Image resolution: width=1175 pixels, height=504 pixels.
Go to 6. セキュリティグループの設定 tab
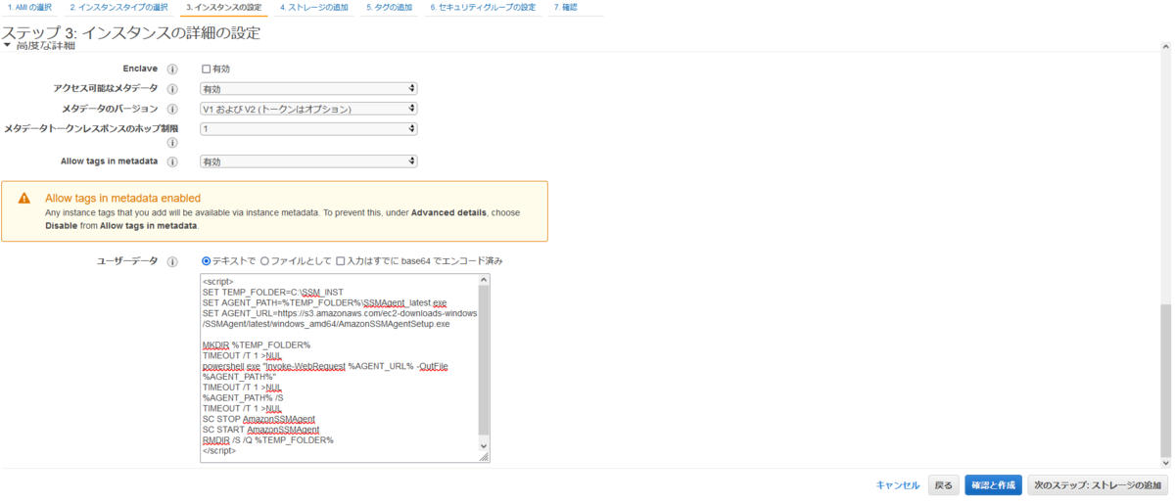click(x=483, y=7)
